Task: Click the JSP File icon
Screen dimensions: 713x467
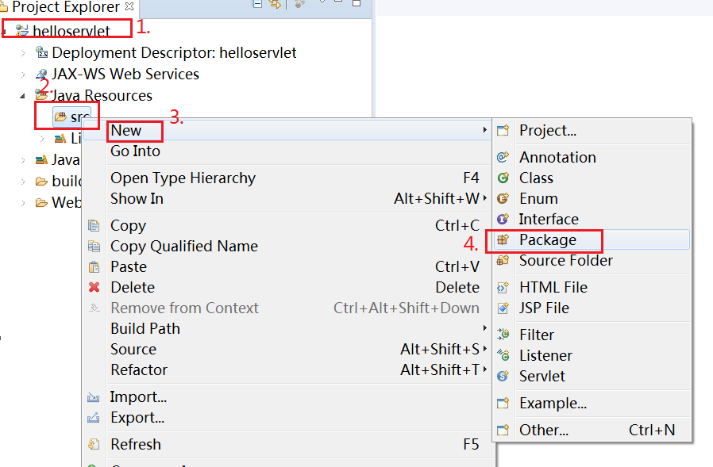Action: point(502,308)
